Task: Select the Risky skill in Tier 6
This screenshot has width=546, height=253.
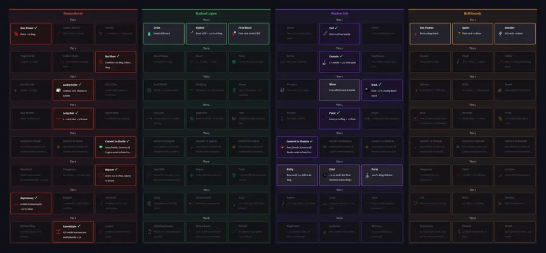Action: click(297, 175)
